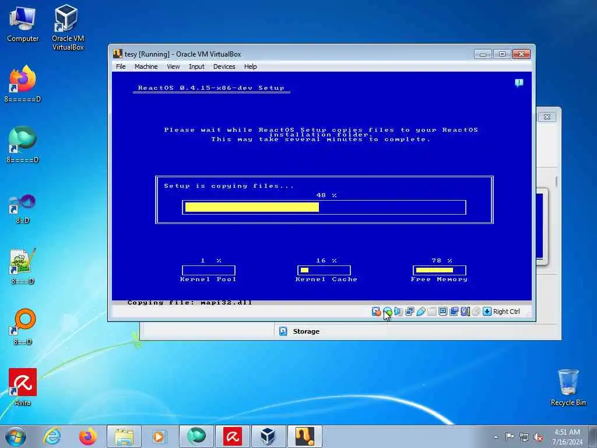Image resolution: width=597 pixels, height=448 pixels.
Task: Click the main file copy progress bar
Action: (x=324, y=207)
